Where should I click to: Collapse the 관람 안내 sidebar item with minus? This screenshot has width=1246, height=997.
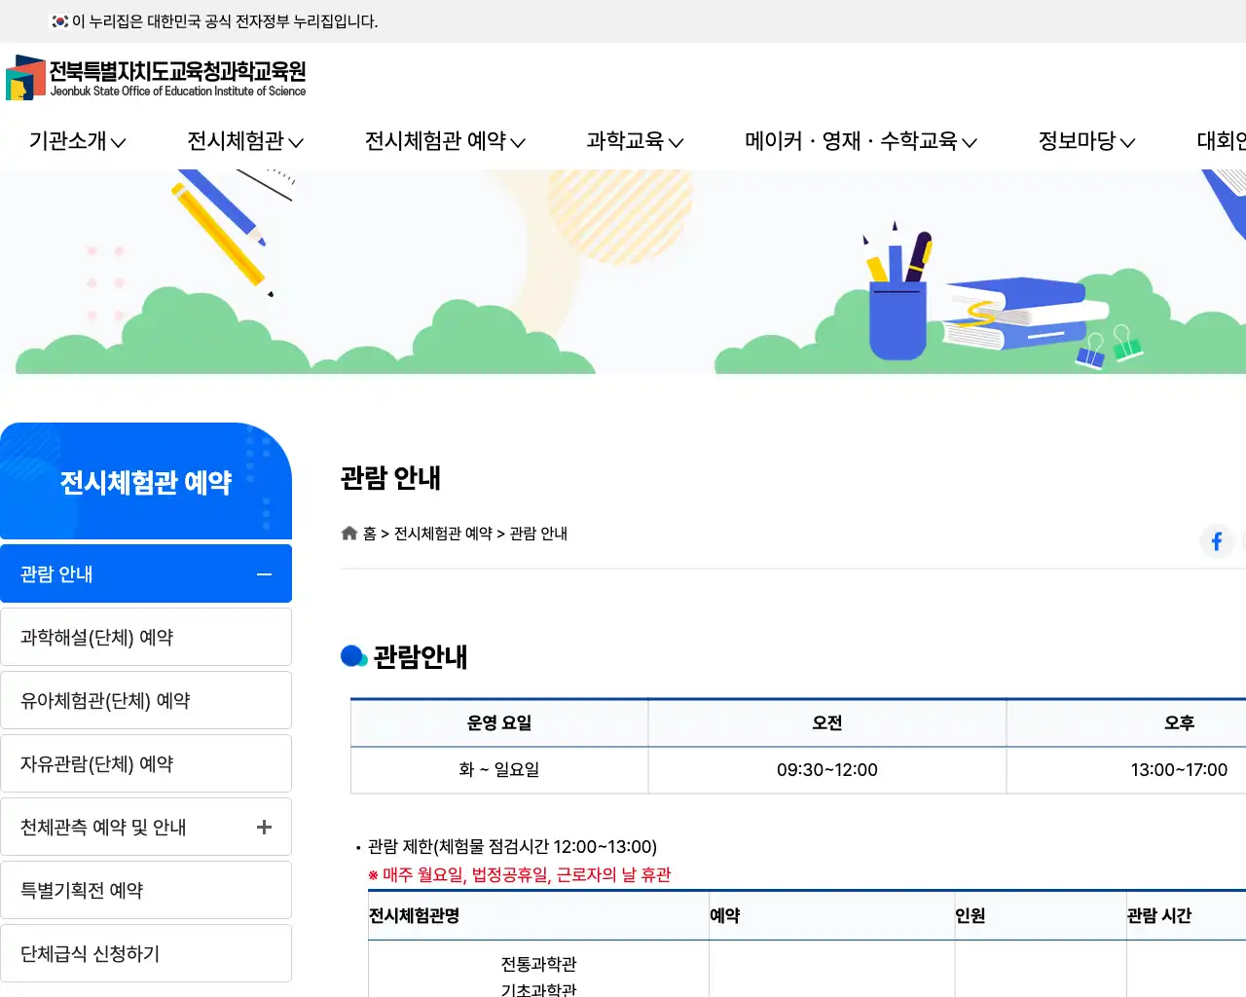pyautogui.click(x=263, y=573)
